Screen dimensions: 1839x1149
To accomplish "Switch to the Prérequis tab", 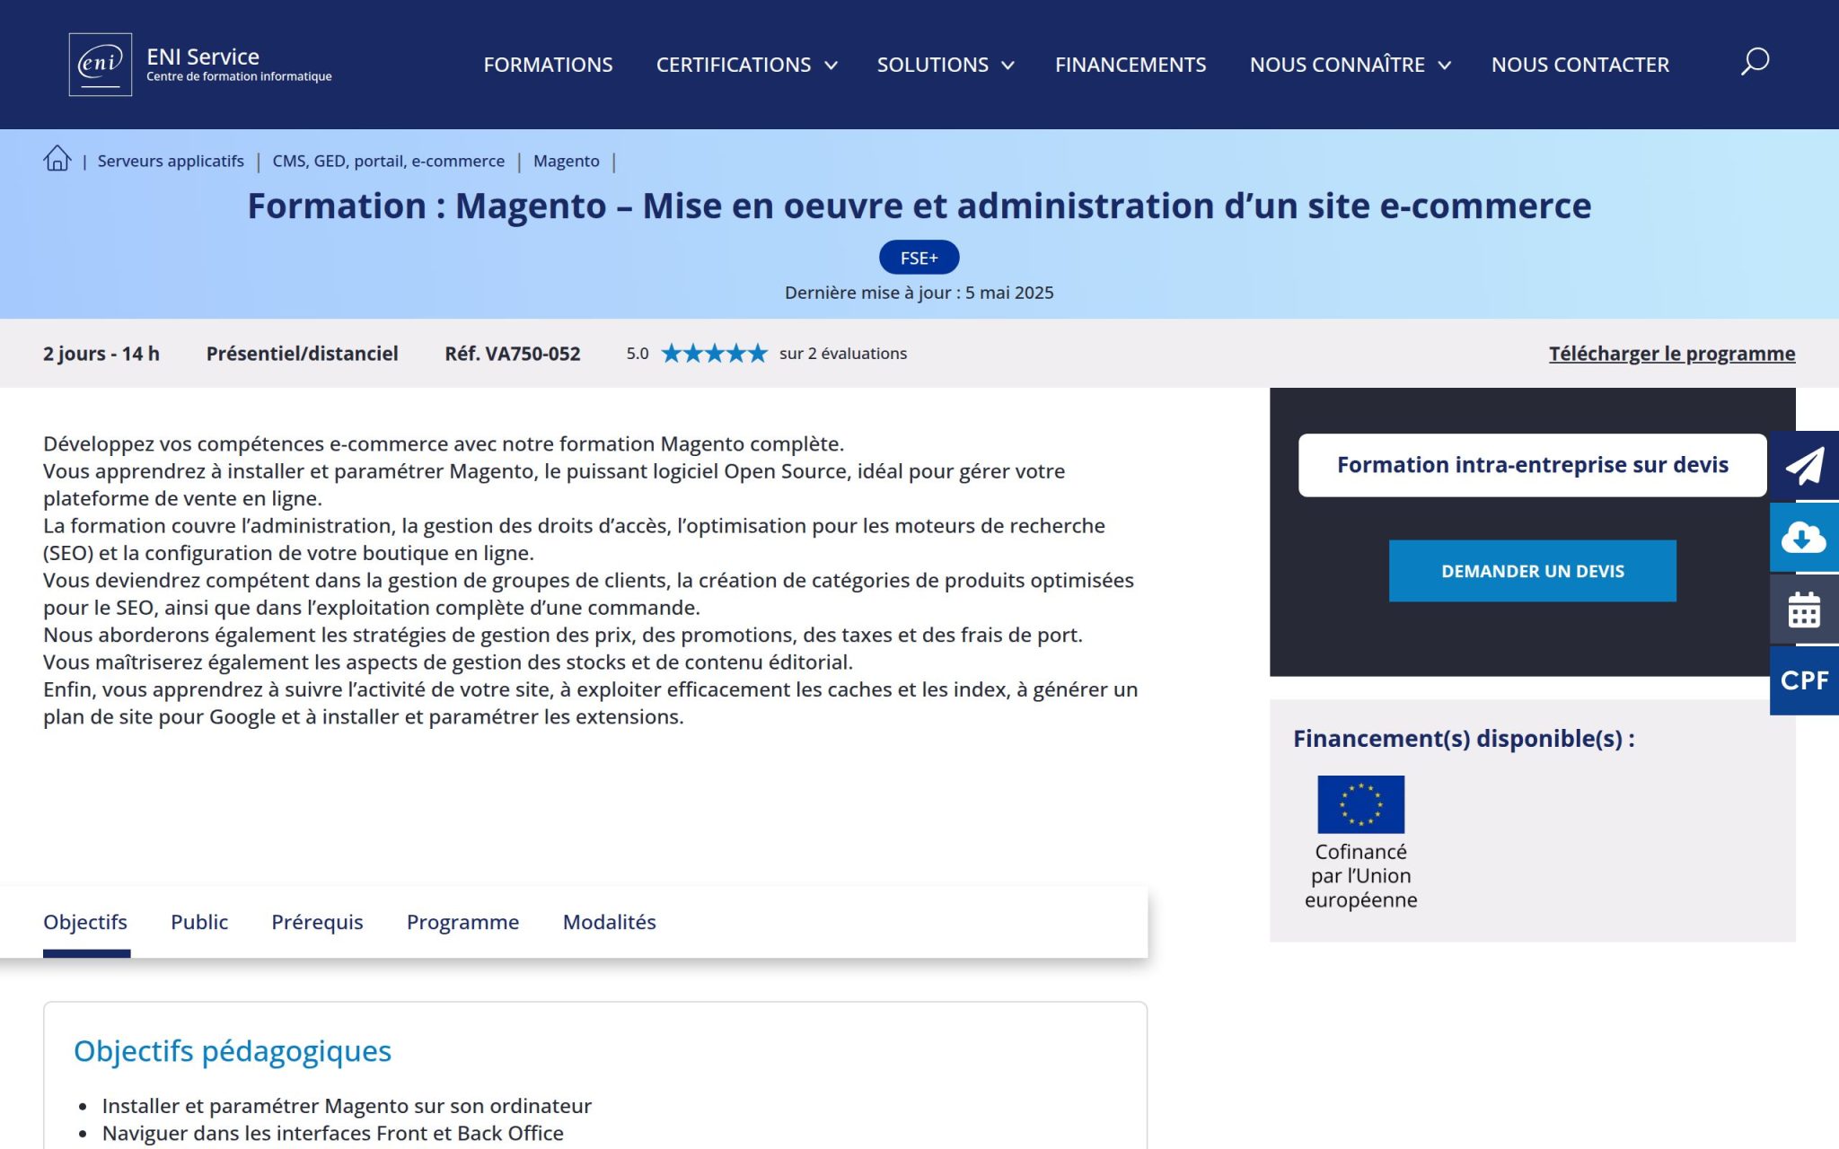I will [317, 922].
